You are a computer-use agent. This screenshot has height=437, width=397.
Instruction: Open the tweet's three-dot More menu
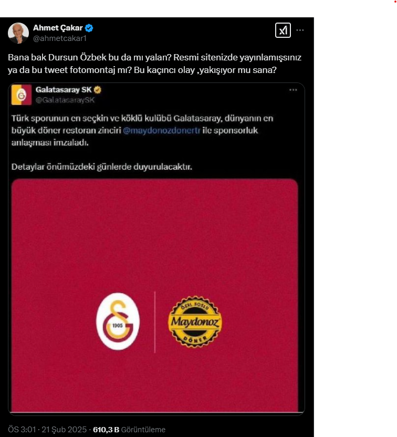tap(300, 30)
